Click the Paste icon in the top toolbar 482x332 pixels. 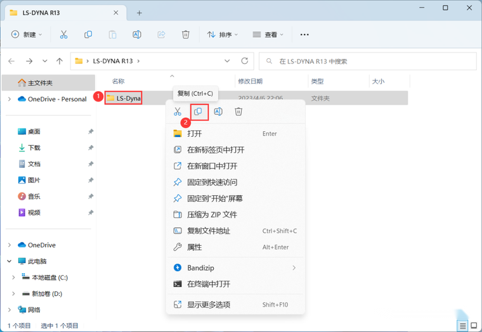[x=112, y=35]
